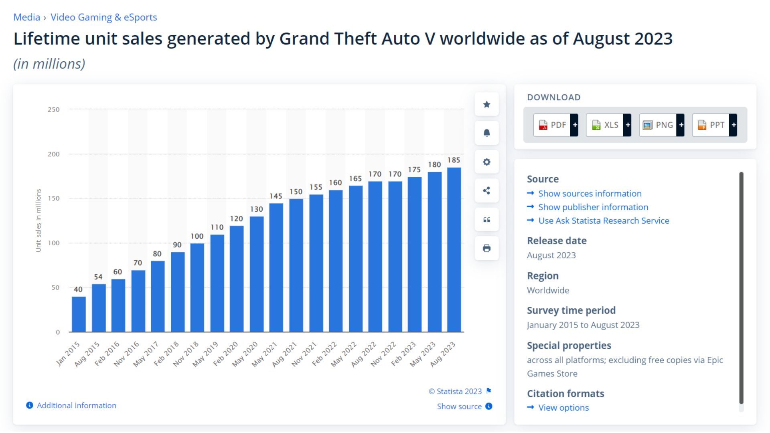Viewport: 770px width, 433px height.
Task: Click the Feb 2022 axis label
Action: click(x=324, y=354)
